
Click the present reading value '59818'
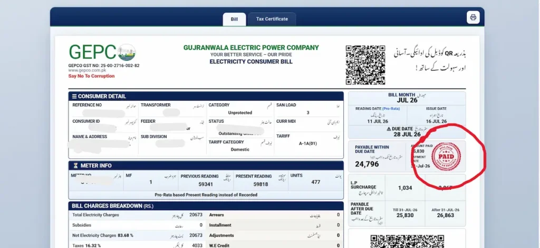[x=261, y=184]
